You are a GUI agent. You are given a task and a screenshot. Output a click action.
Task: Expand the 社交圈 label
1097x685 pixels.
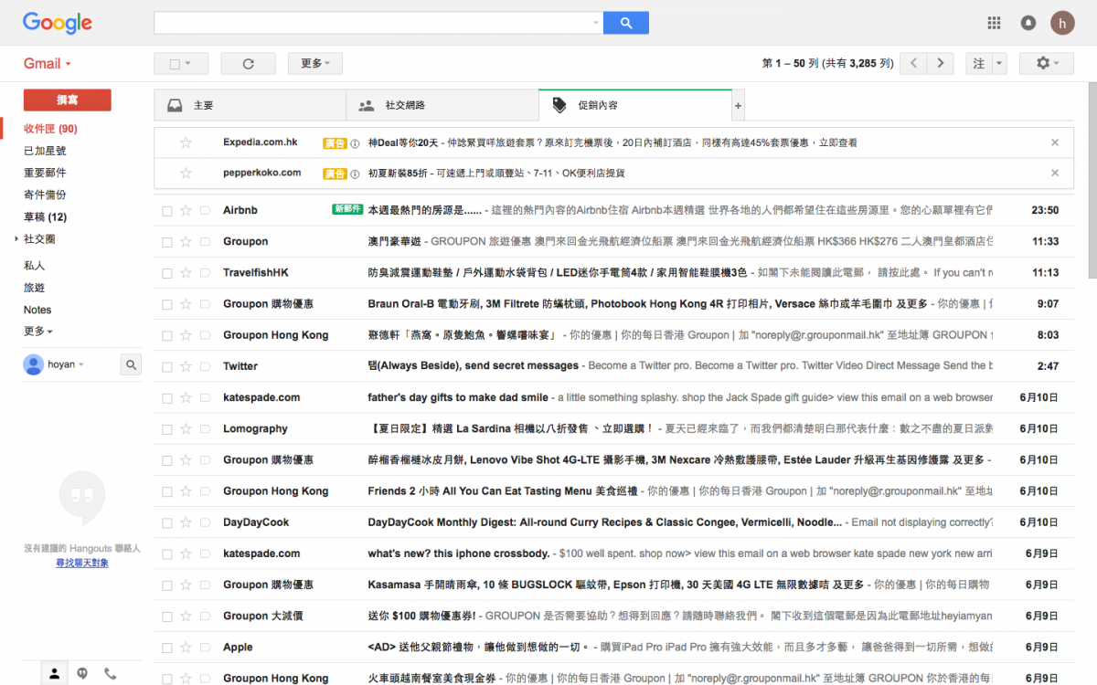16,239
